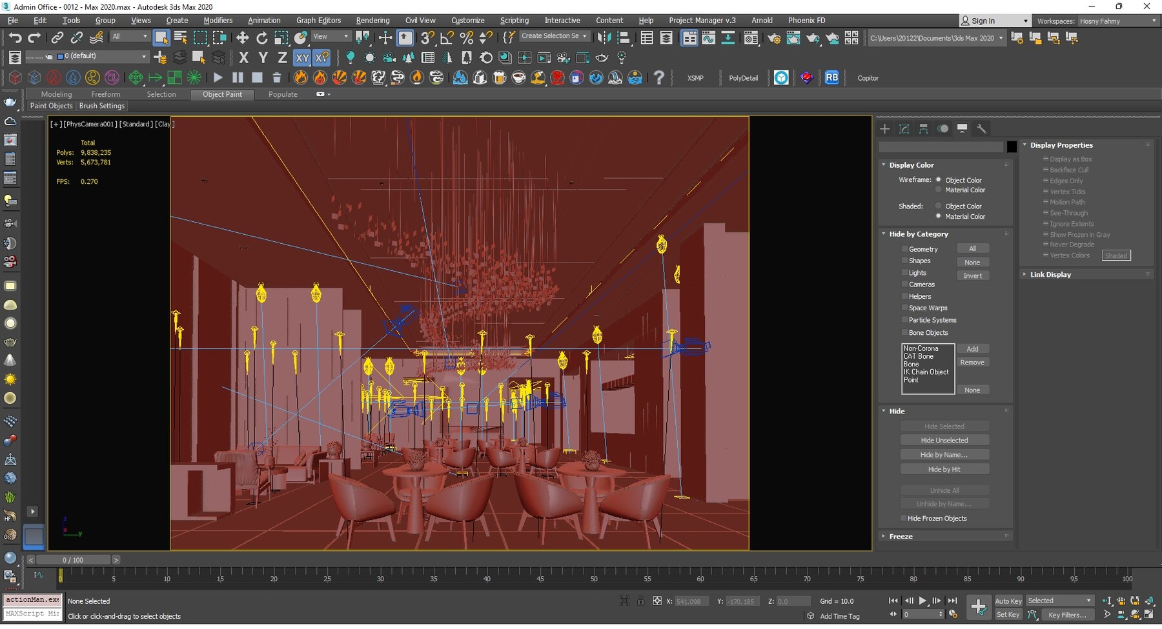
Task: Switch to the Utilities wrench panel
Action: tap(981, 129)
